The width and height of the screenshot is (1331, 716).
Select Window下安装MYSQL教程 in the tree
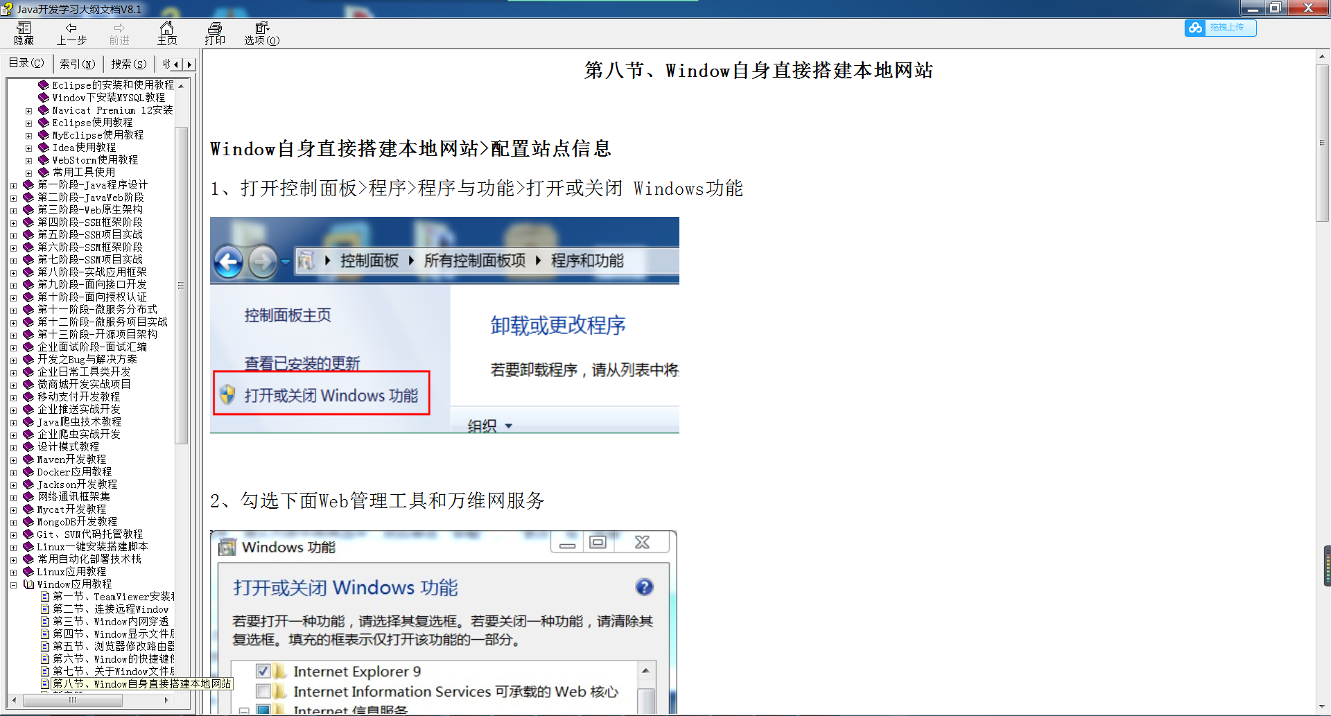coord(109,98)
